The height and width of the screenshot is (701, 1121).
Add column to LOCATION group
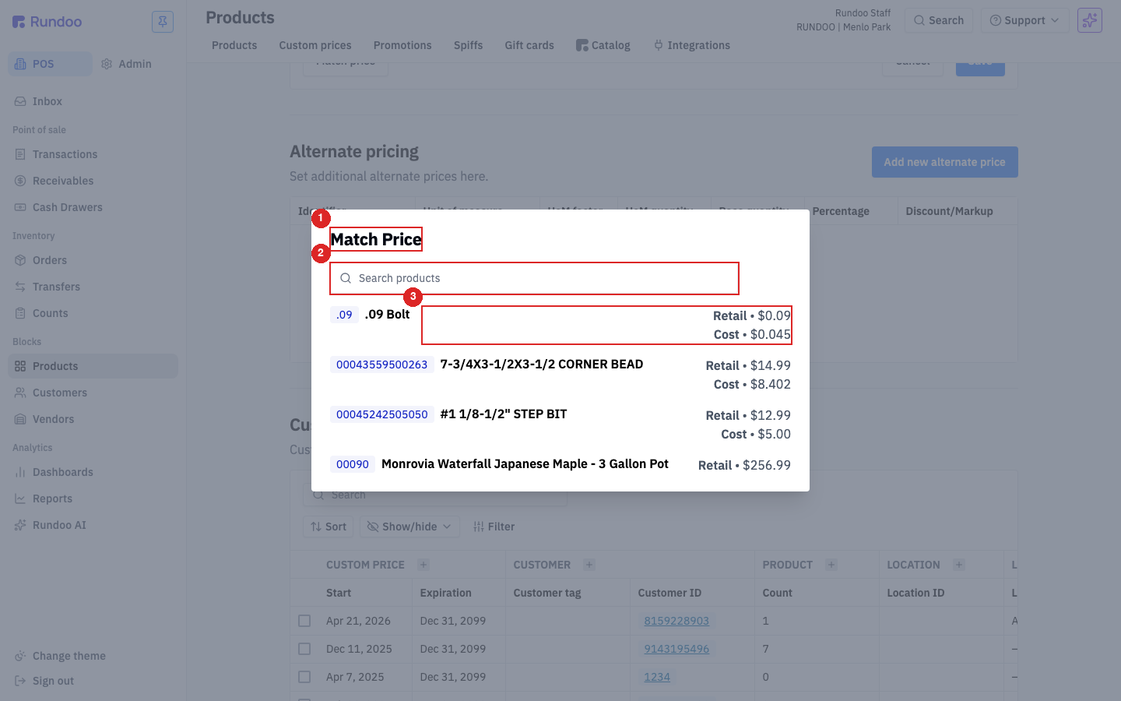[x=959, y=565]
